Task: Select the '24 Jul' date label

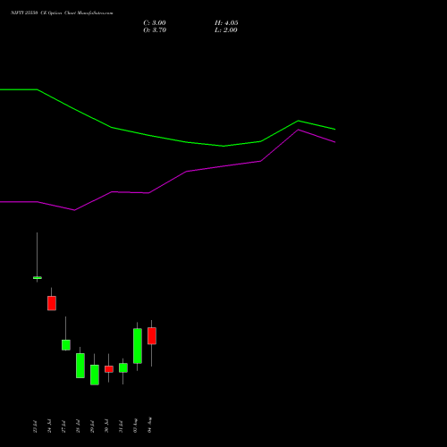Action: pos(49,426)
